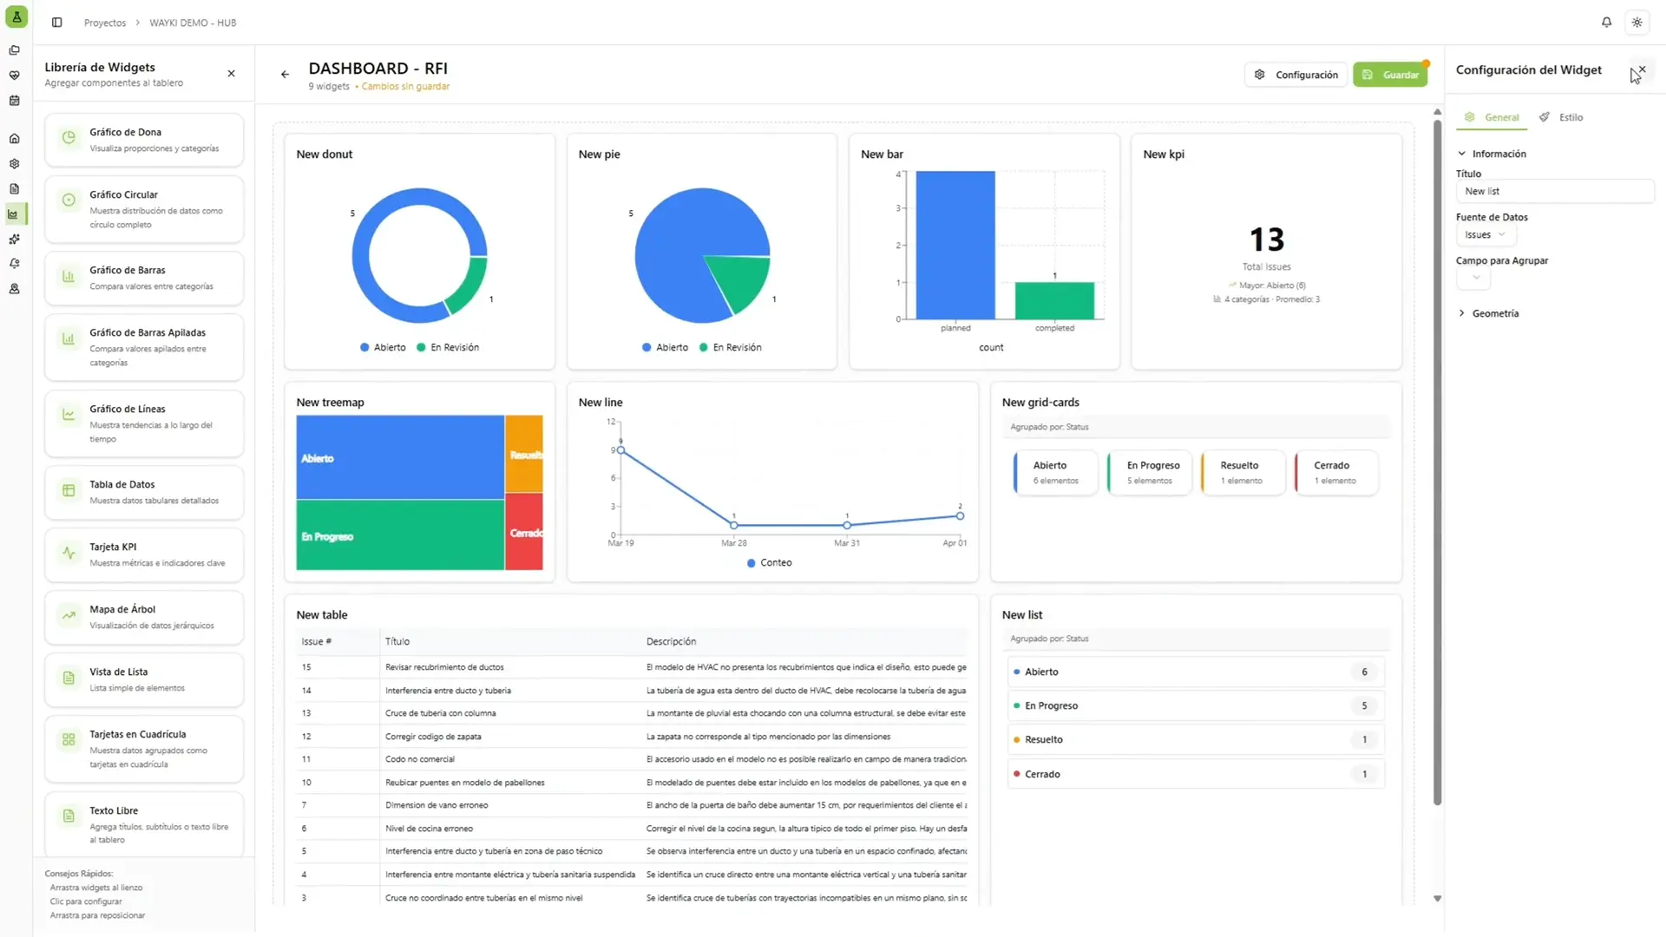Viewport: 1666px width, 937px height.
Task: Add a Gráfico de Barras Apiladas widget
Action: (x=144, y=347)
